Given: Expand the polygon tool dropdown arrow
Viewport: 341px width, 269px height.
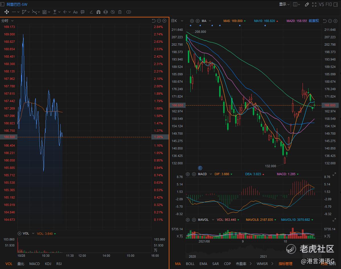Looking at the screenshot, I should pyautogui.click(x=28, y=12).
